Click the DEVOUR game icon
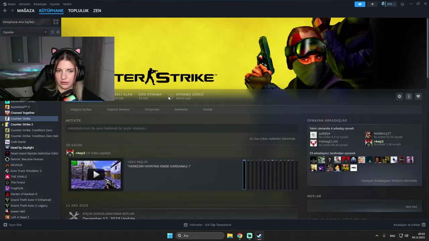Image resolution: width=429 pixels, height=241 pixels. (7, 165)
